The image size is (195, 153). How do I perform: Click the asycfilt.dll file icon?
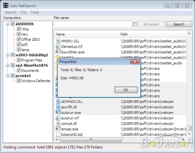tap(58, 107)
